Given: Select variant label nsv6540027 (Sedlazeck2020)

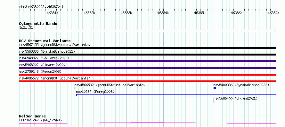Looking at the screenshot, I should [x=44, y=58].
